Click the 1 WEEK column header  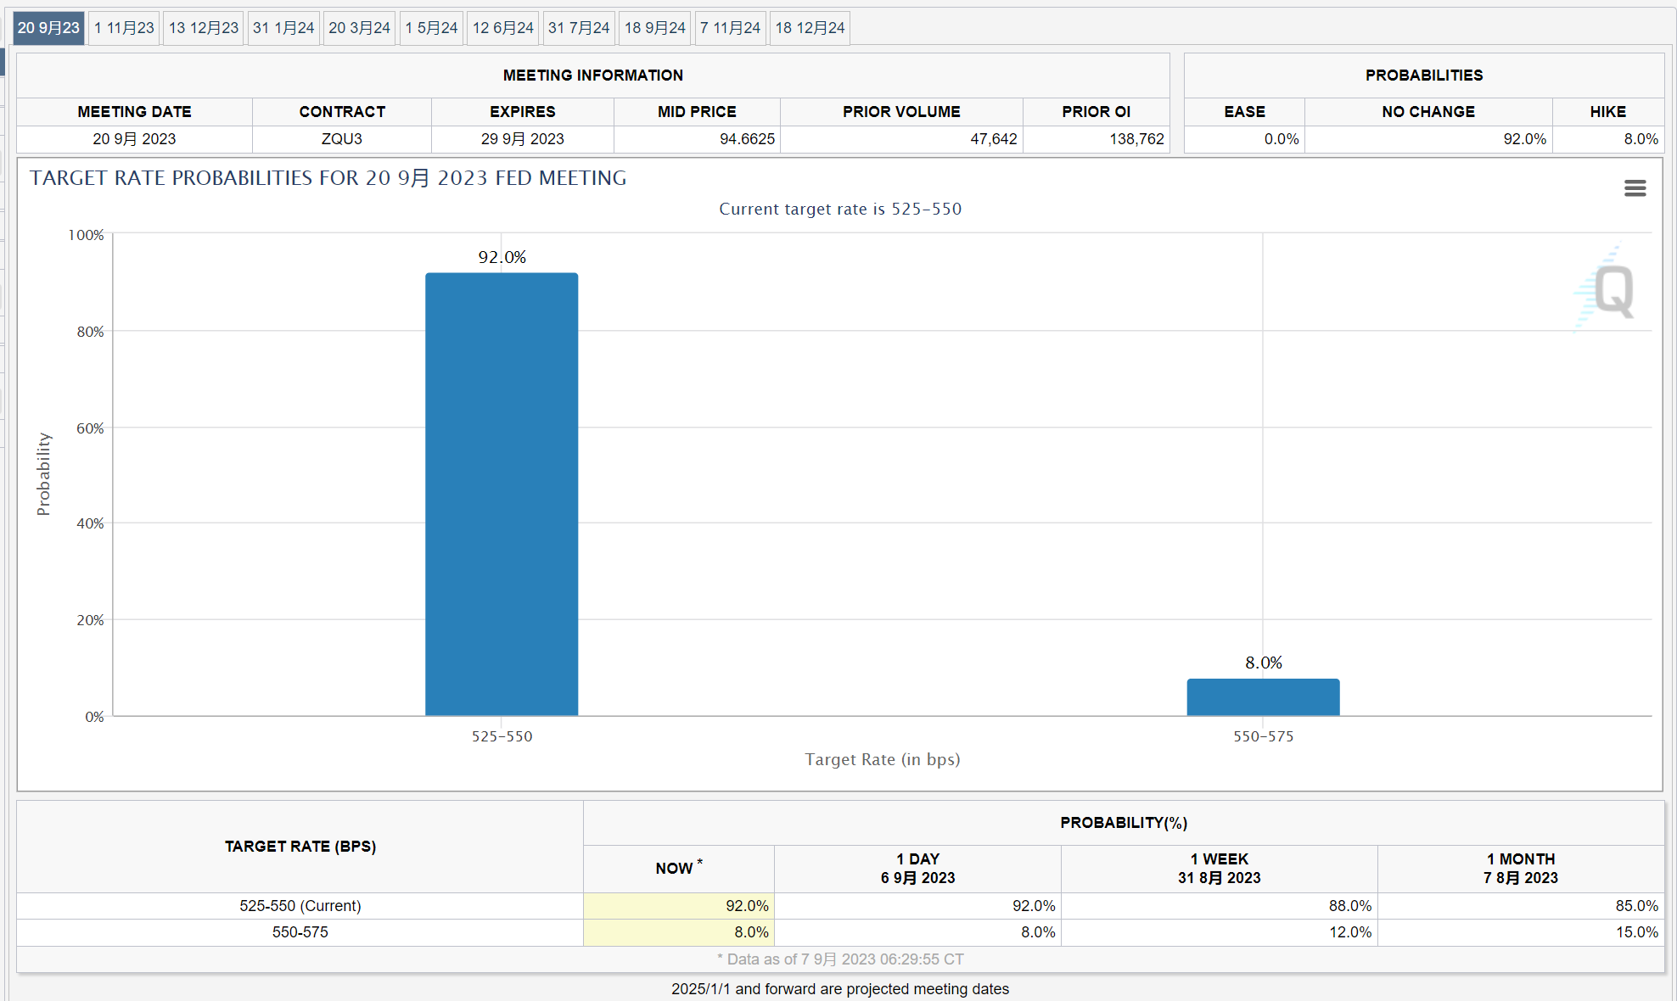point(1219,869)
